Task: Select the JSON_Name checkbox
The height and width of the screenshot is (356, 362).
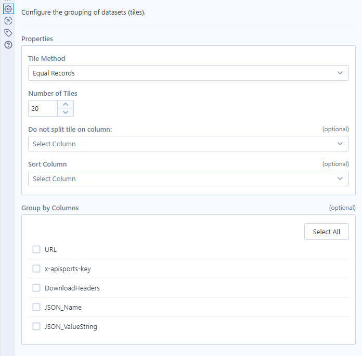Action: [36, 307]
